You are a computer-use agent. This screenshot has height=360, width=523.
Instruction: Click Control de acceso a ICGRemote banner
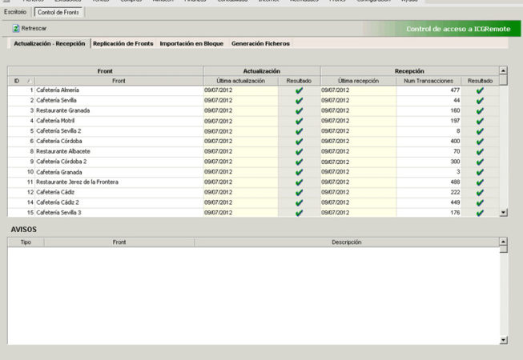coord(458,29)
